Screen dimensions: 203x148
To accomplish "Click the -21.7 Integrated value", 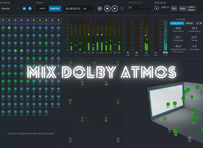I will click(178, 37).
